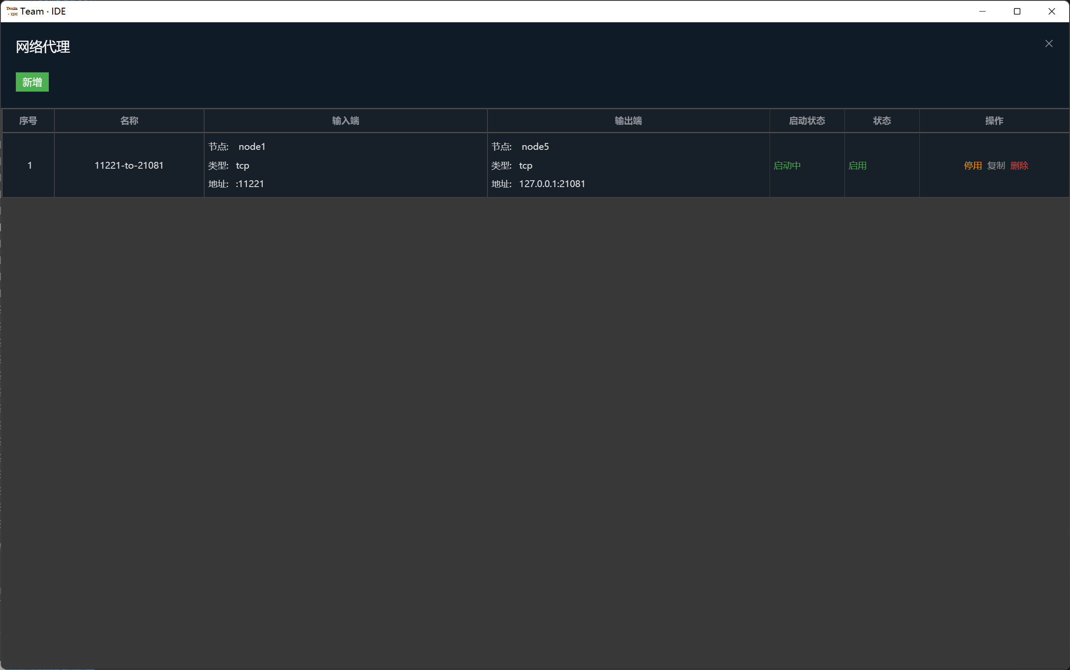Click 复制 to copy the proxy entry
Screen dimensions: 1070x670
pos(996,165)
